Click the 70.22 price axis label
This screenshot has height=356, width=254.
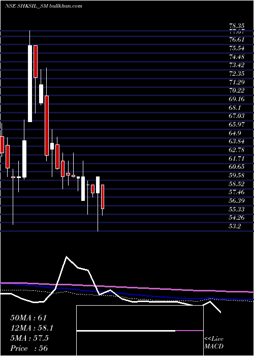point(237,91)
